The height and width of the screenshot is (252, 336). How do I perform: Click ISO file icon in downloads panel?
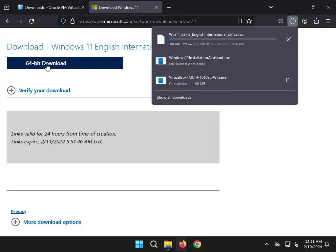click(161, 39)
